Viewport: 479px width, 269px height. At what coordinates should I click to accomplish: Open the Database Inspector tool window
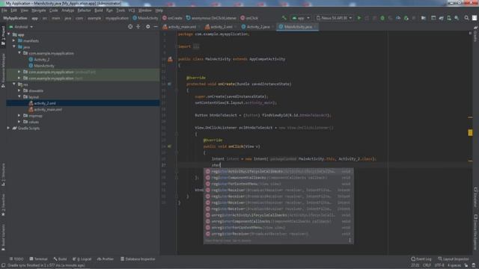[x=138, y=259]
